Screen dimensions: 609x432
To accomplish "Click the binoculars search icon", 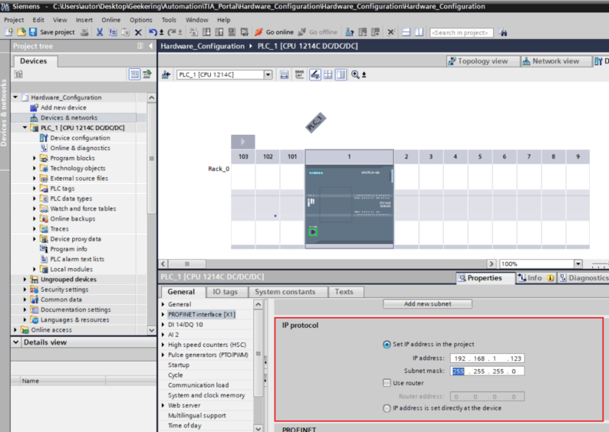I will point(503,33).
